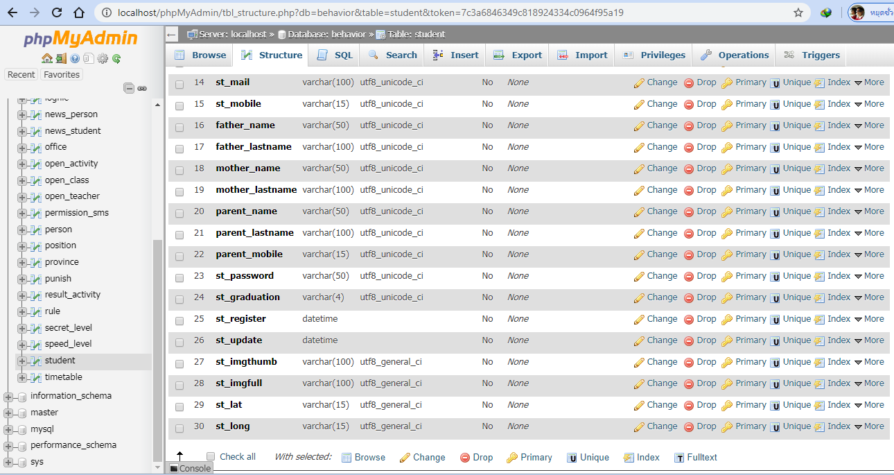894x475 pixels.
Task: Tick checkbox for st_mail column
Action: tap(179, 84)
